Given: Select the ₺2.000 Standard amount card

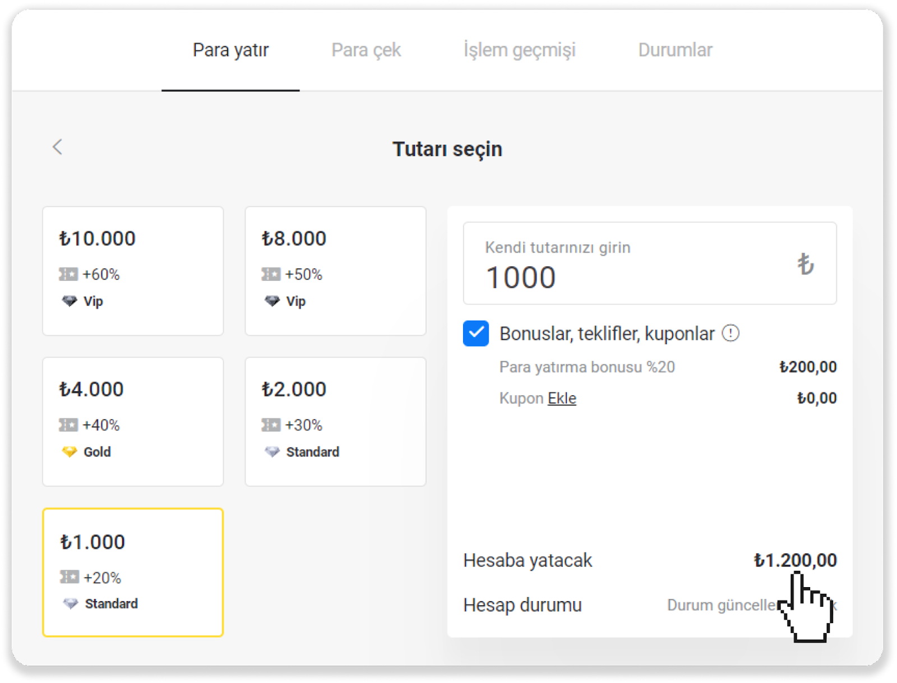Looking at the screenshot, I should click(335, 422).
